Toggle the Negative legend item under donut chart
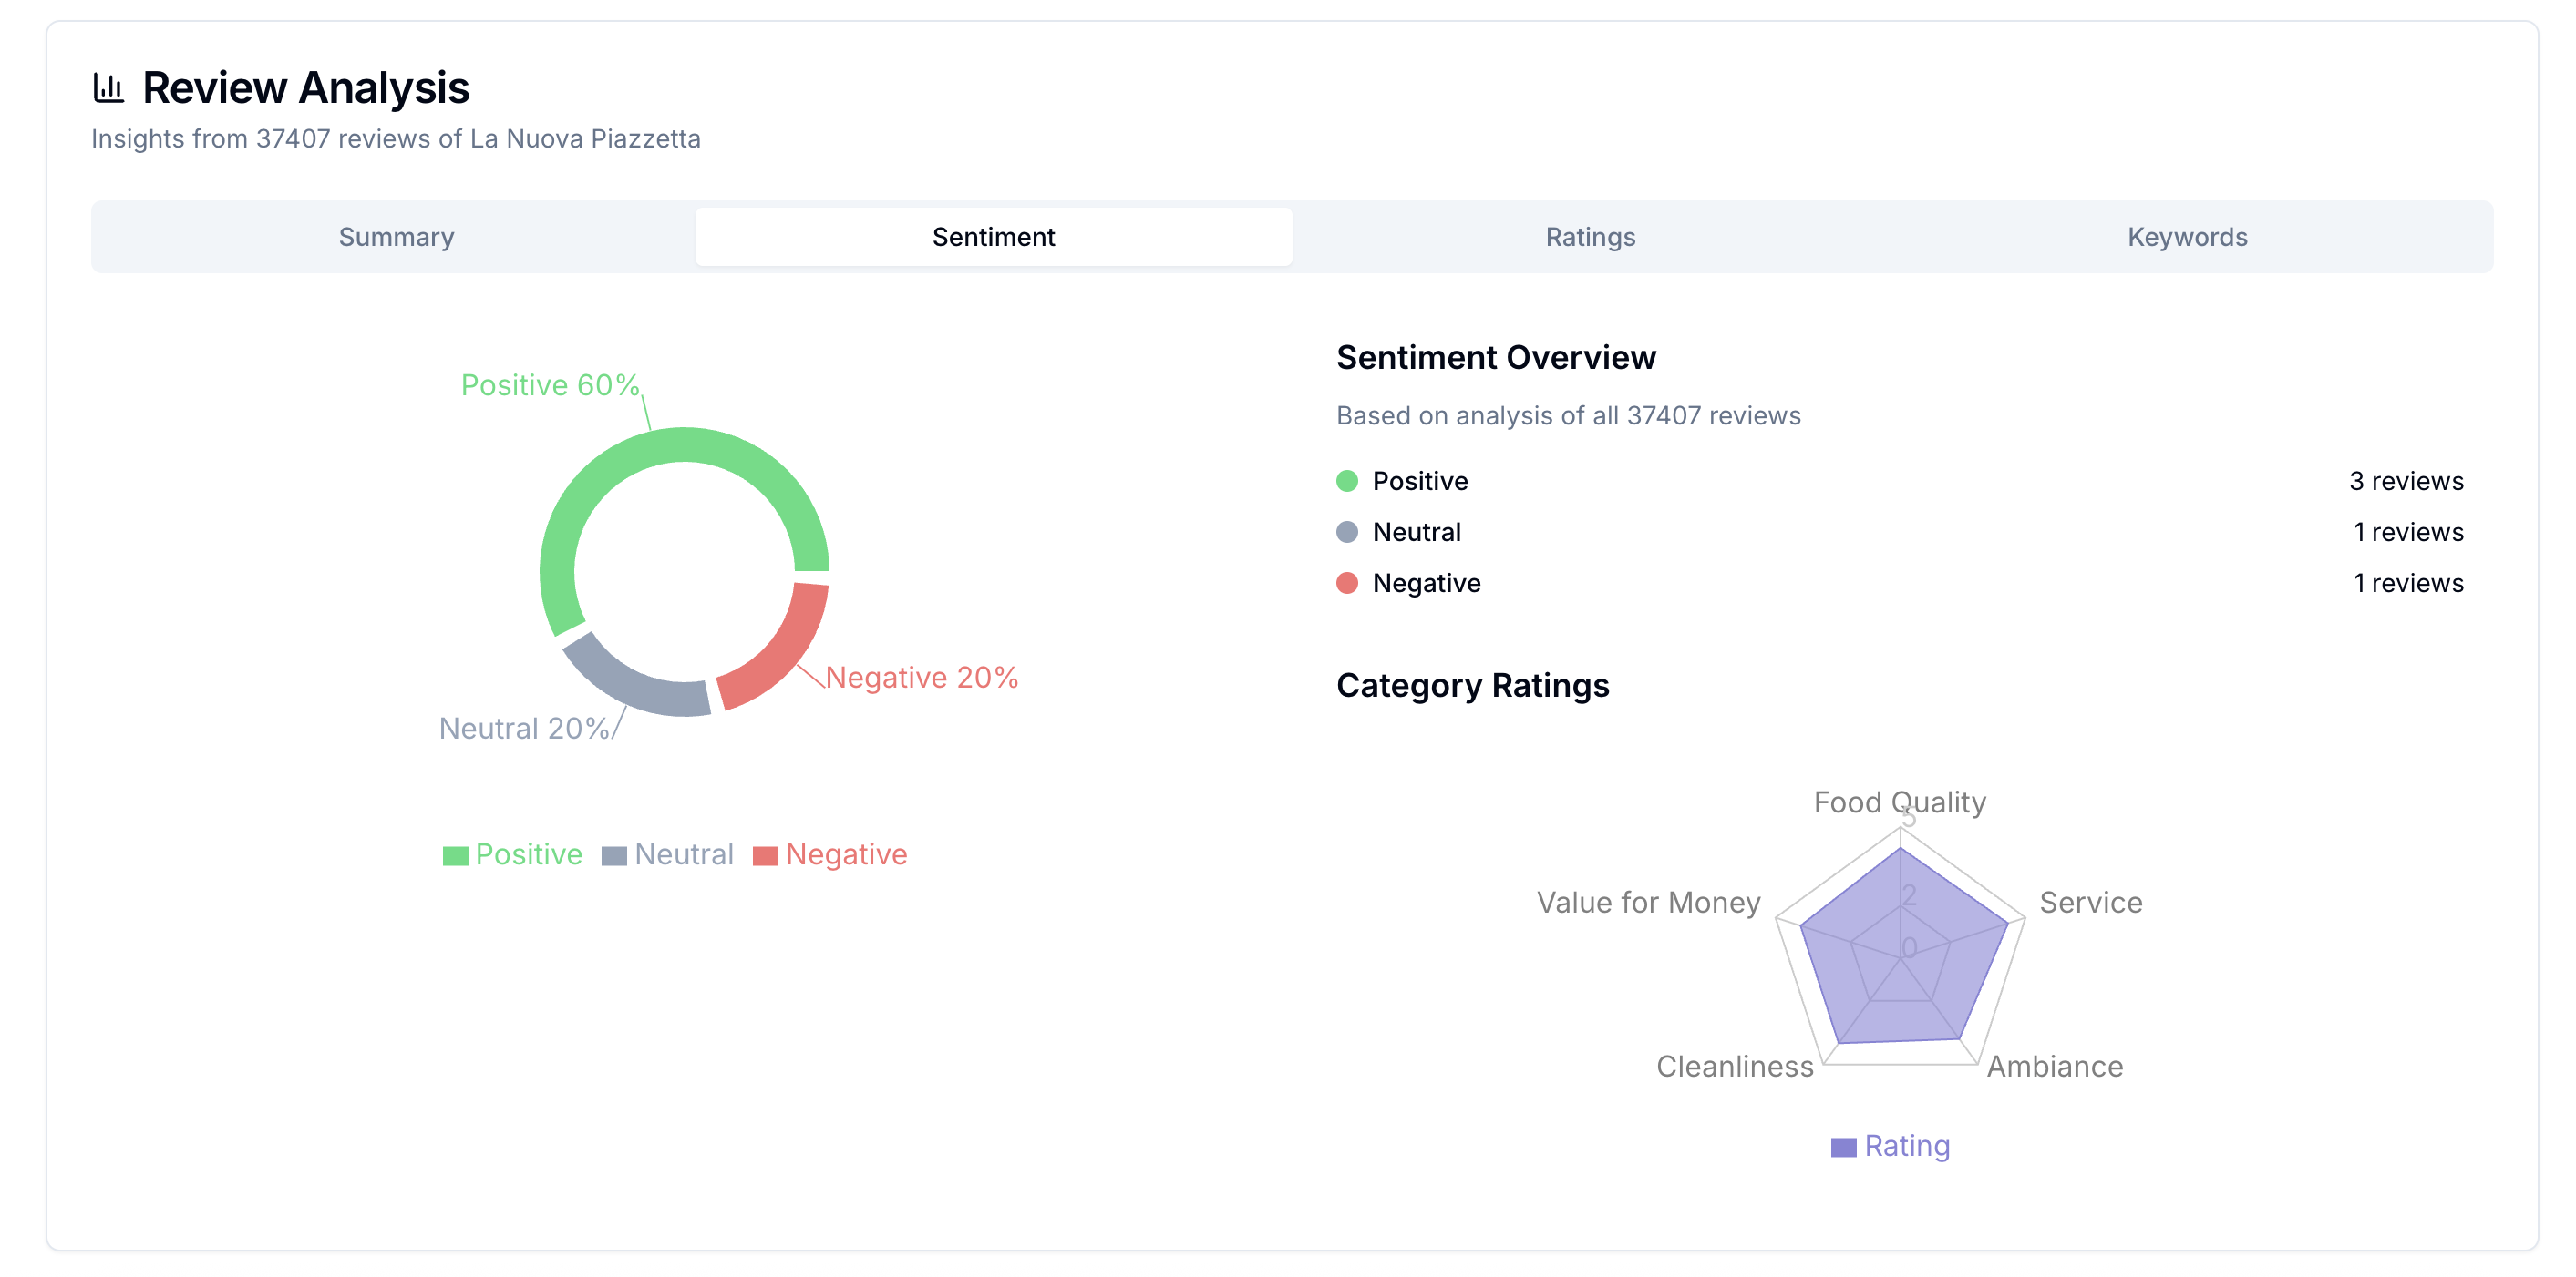This screenshot has height=1277, width=2576. pyautogui.click(x=846, y=854)
